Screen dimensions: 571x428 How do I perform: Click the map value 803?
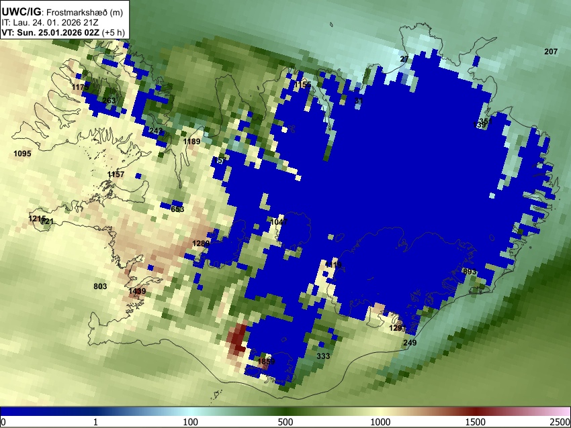[100, 286]
